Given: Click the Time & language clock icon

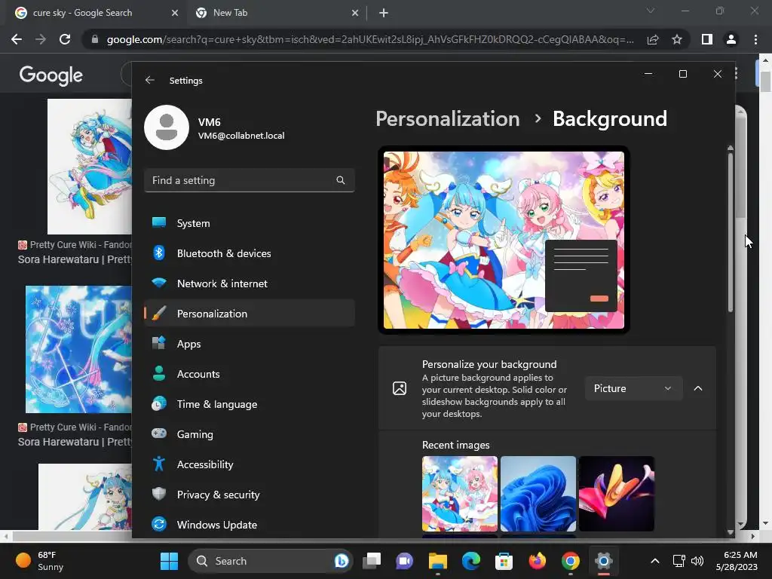Looking at the screenshot, I should [x=158, y=404].
